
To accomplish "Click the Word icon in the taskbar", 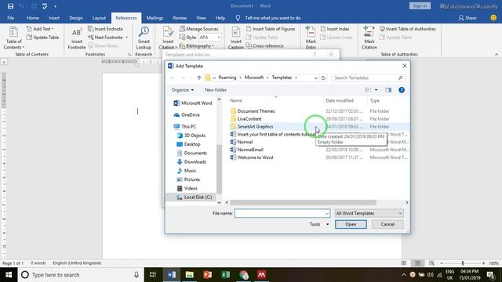I will (172, 275).
